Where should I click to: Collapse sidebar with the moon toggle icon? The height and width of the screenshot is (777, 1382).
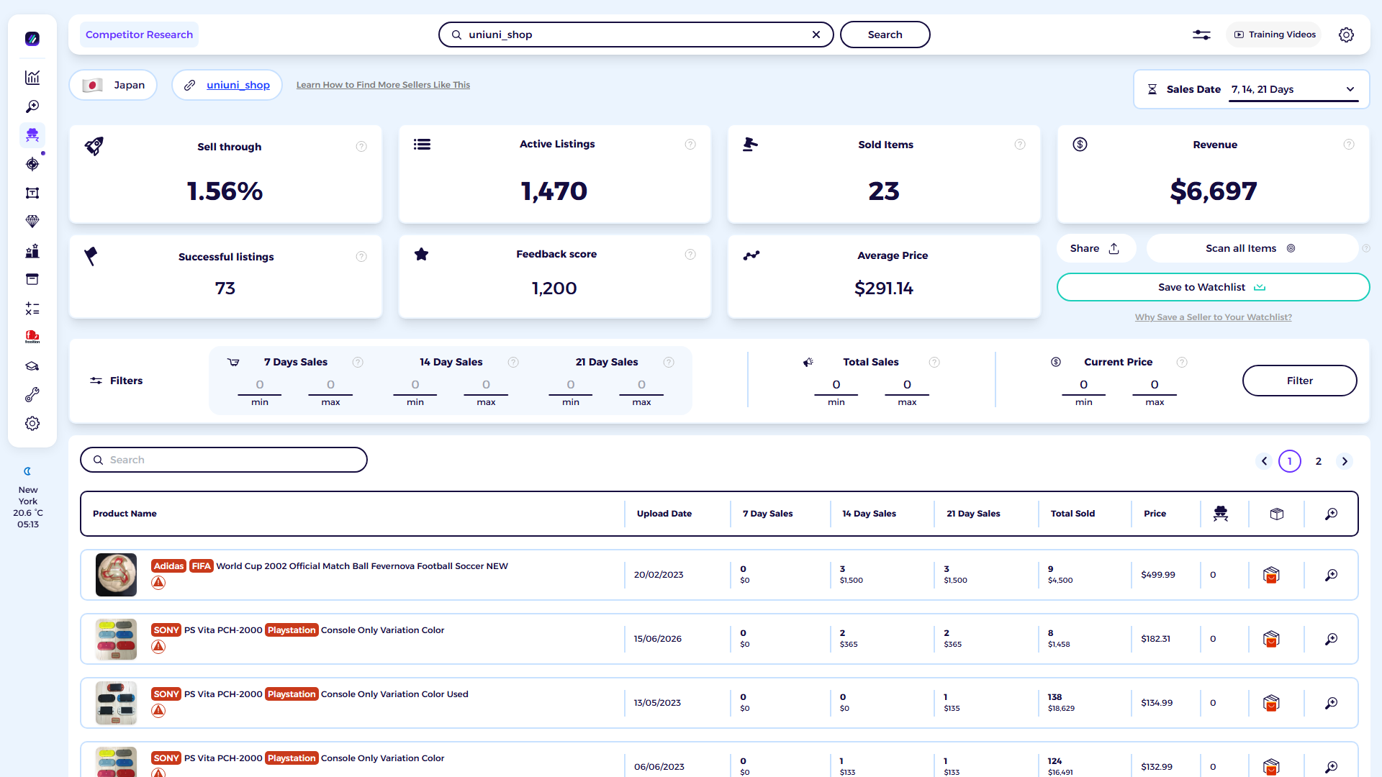(27, 471)
